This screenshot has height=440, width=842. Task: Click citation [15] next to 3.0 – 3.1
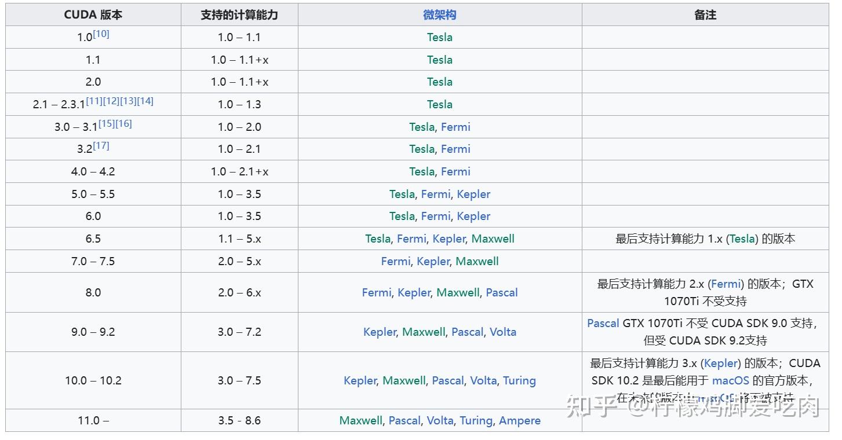pyautogui.click(x=107, y=123)
